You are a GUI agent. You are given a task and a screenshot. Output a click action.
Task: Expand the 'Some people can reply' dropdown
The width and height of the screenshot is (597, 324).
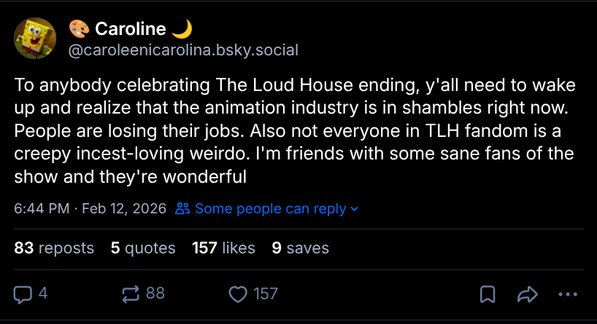[x=270, y=209]
